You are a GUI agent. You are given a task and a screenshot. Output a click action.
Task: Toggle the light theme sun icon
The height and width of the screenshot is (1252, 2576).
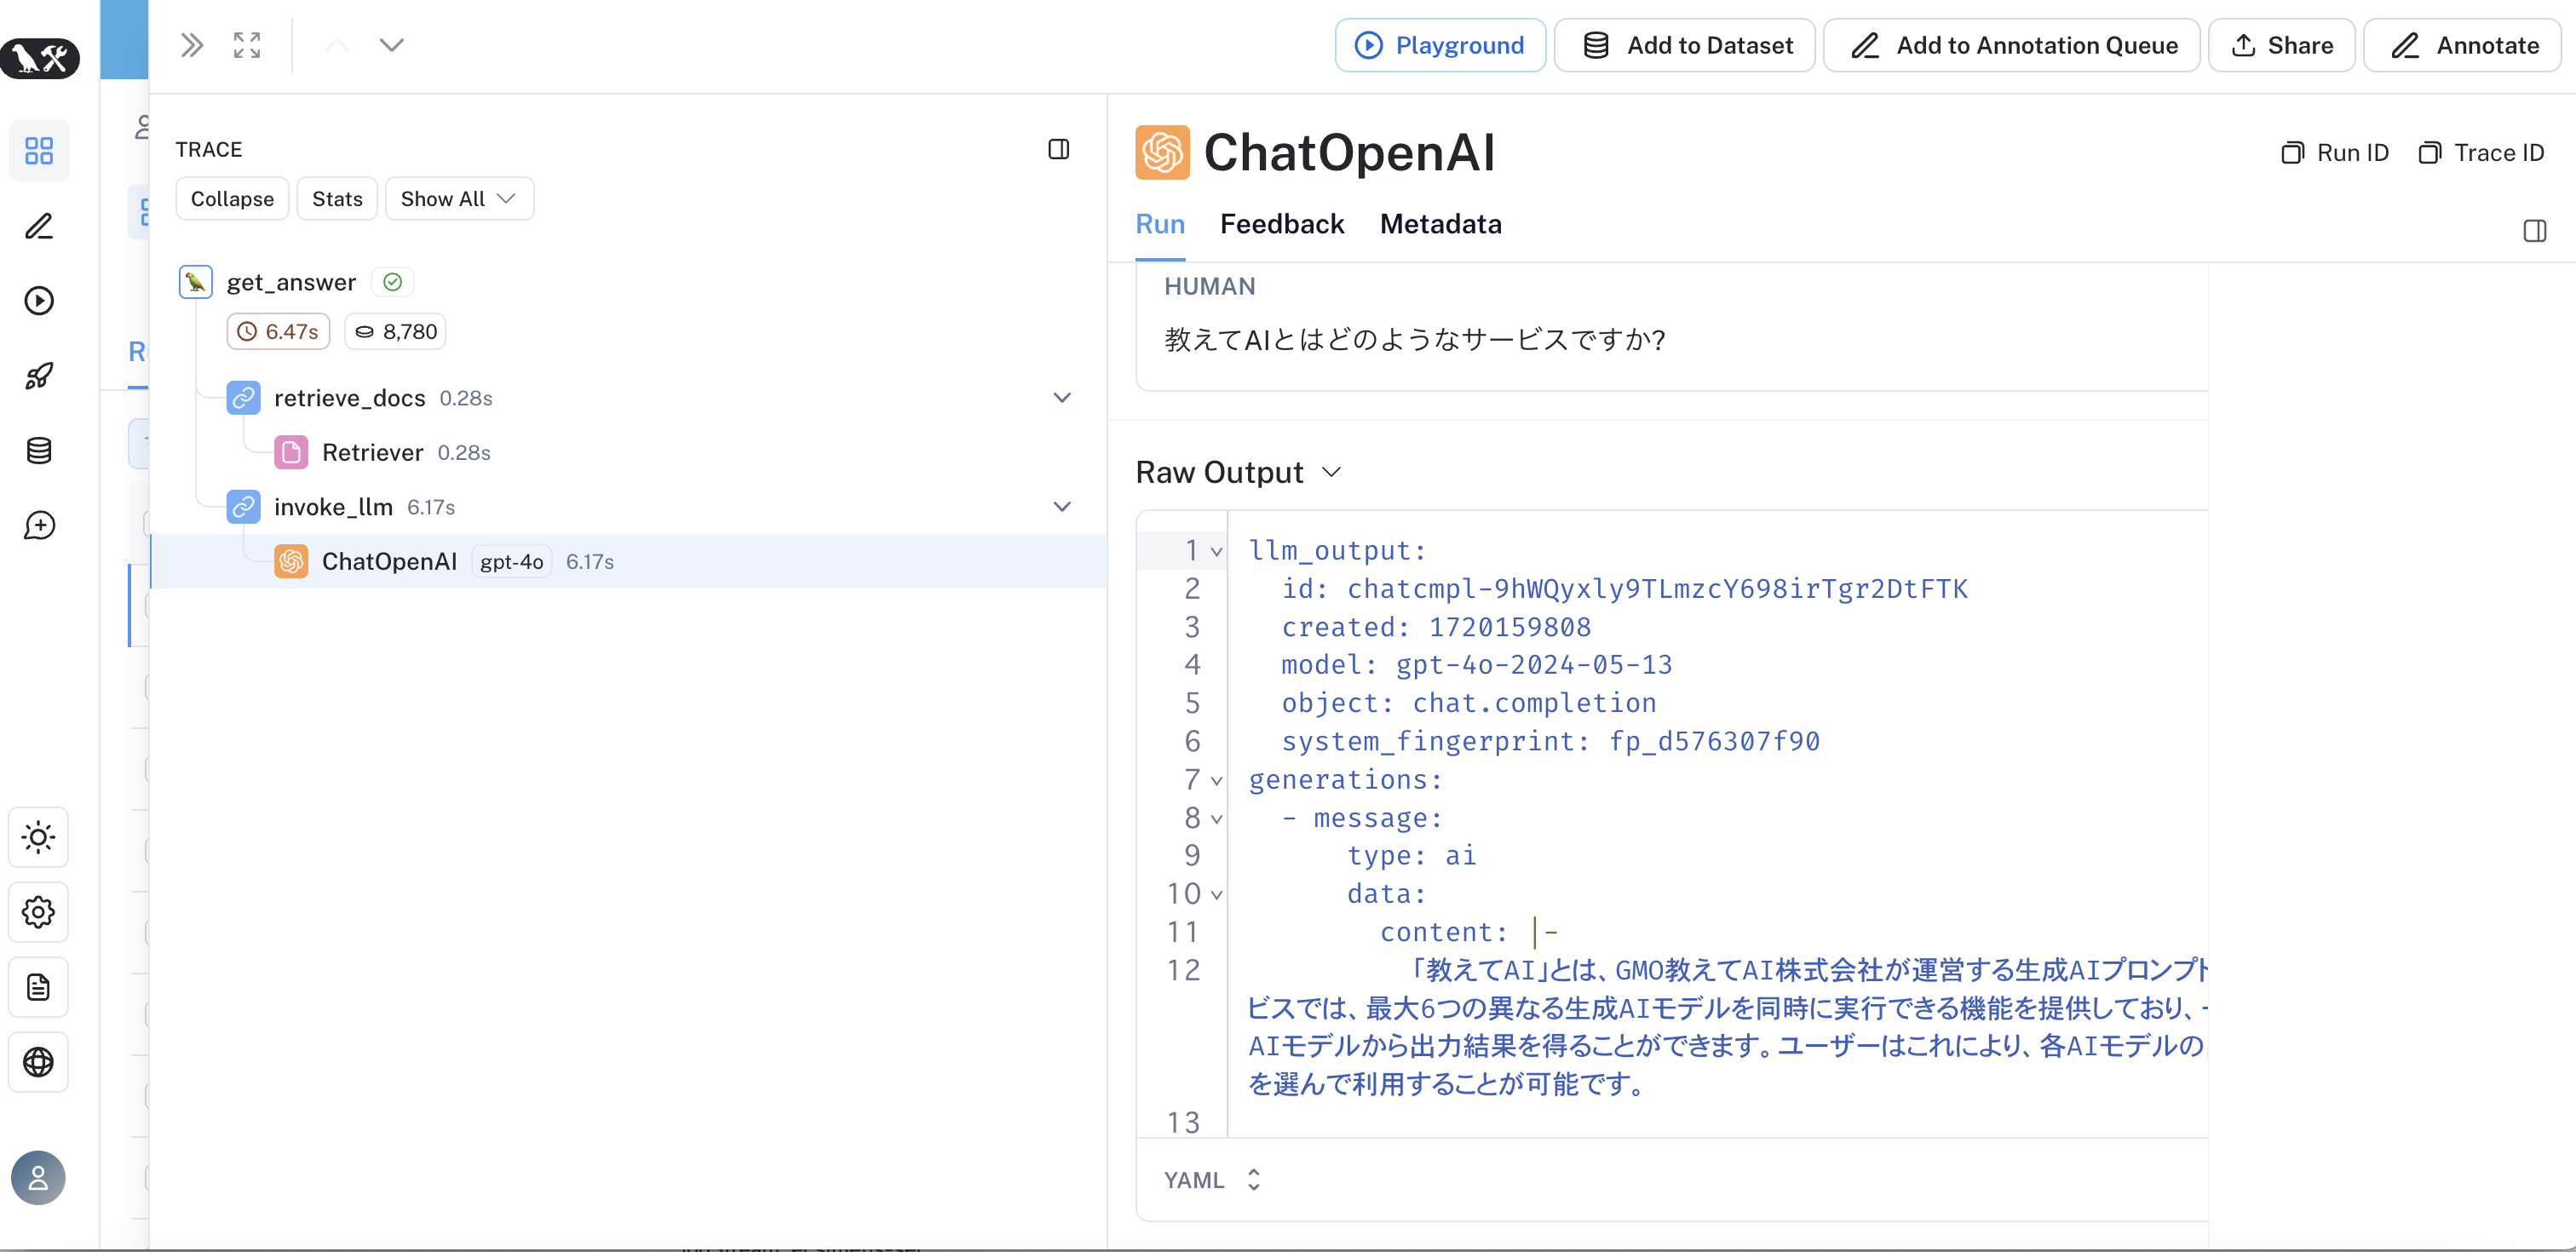(x=39, y=837)
